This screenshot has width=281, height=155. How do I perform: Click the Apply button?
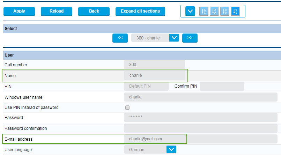coord(19,11)
